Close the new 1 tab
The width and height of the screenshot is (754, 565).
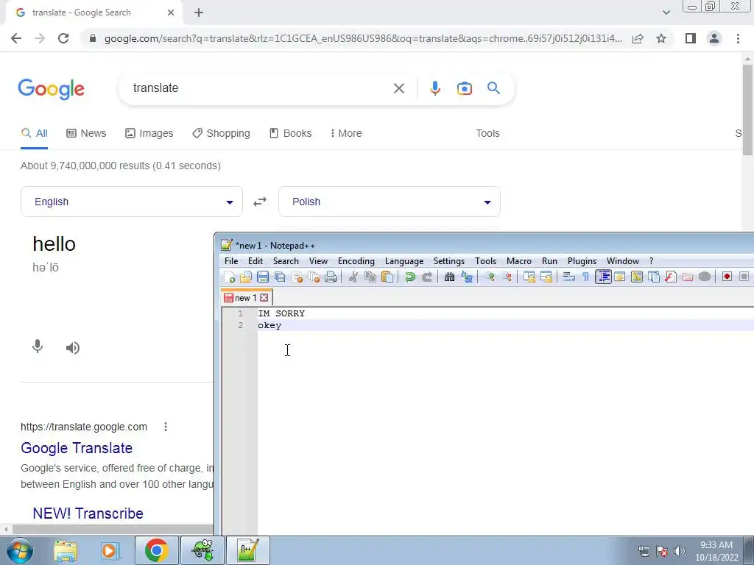(x=264, y=298)
